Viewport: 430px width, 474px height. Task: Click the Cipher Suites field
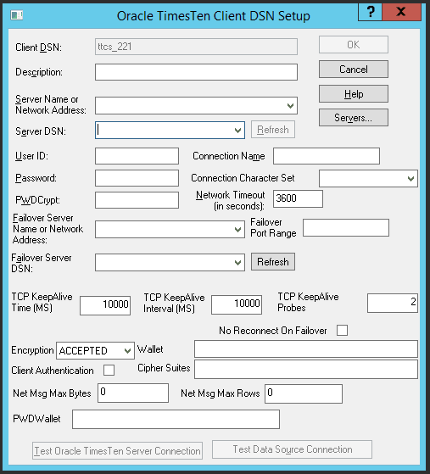pos(306,369)
